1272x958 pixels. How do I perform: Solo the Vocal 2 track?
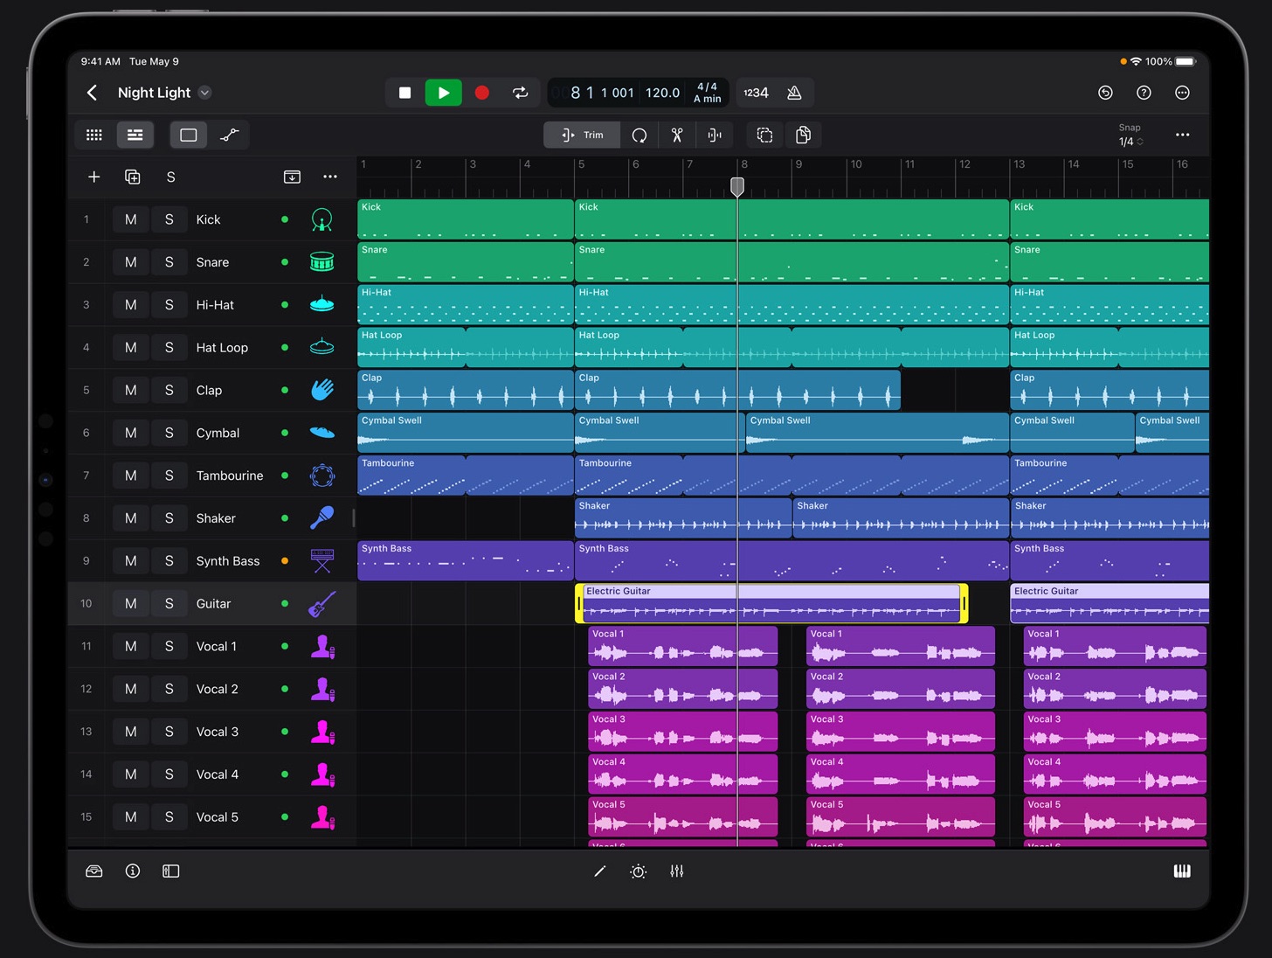pyautogui.click(x=169, y=689)
